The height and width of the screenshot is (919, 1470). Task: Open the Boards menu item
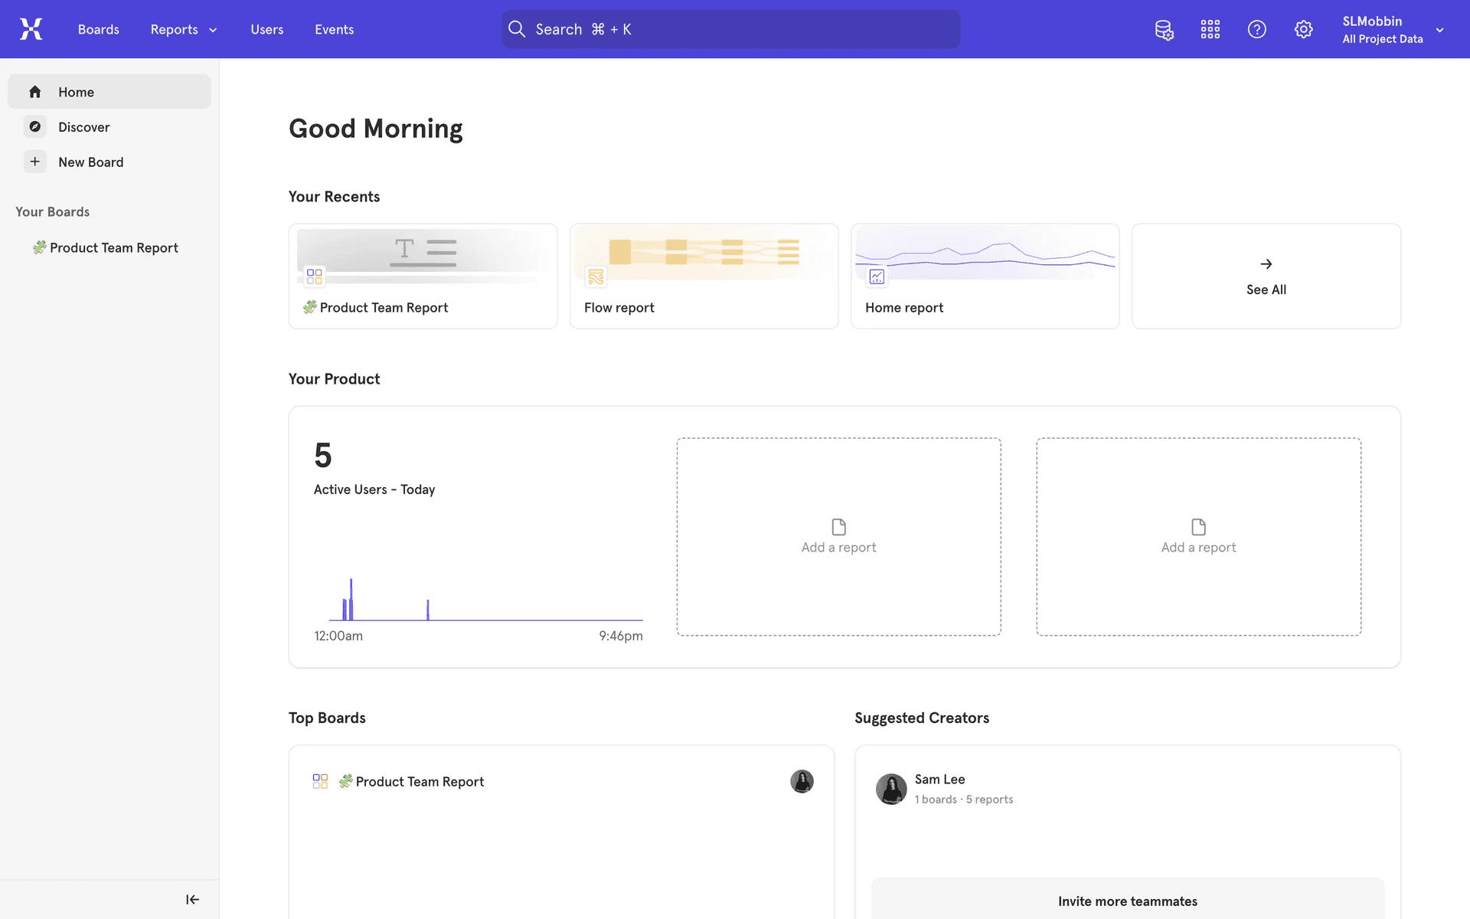tap(98, 30)
